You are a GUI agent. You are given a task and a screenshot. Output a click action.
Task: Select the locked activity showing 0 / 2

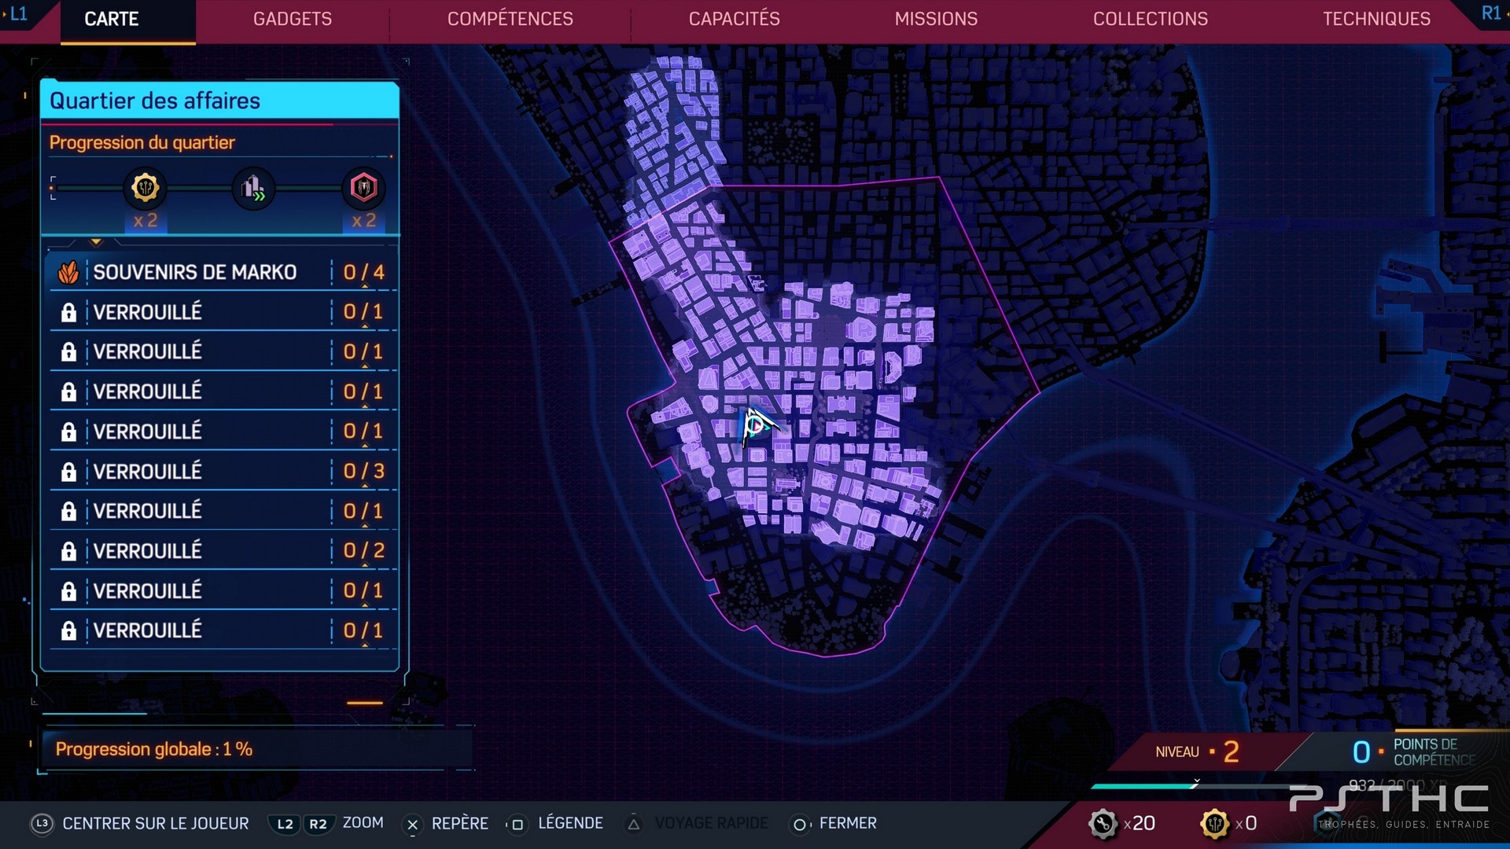tap(223, 551)
